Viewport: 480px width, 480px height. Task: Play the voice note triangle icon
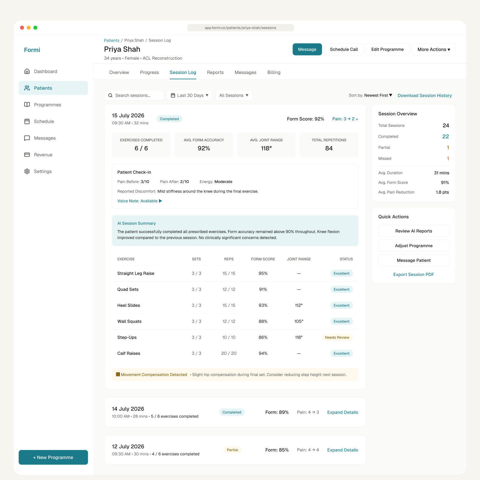point(160,201)
